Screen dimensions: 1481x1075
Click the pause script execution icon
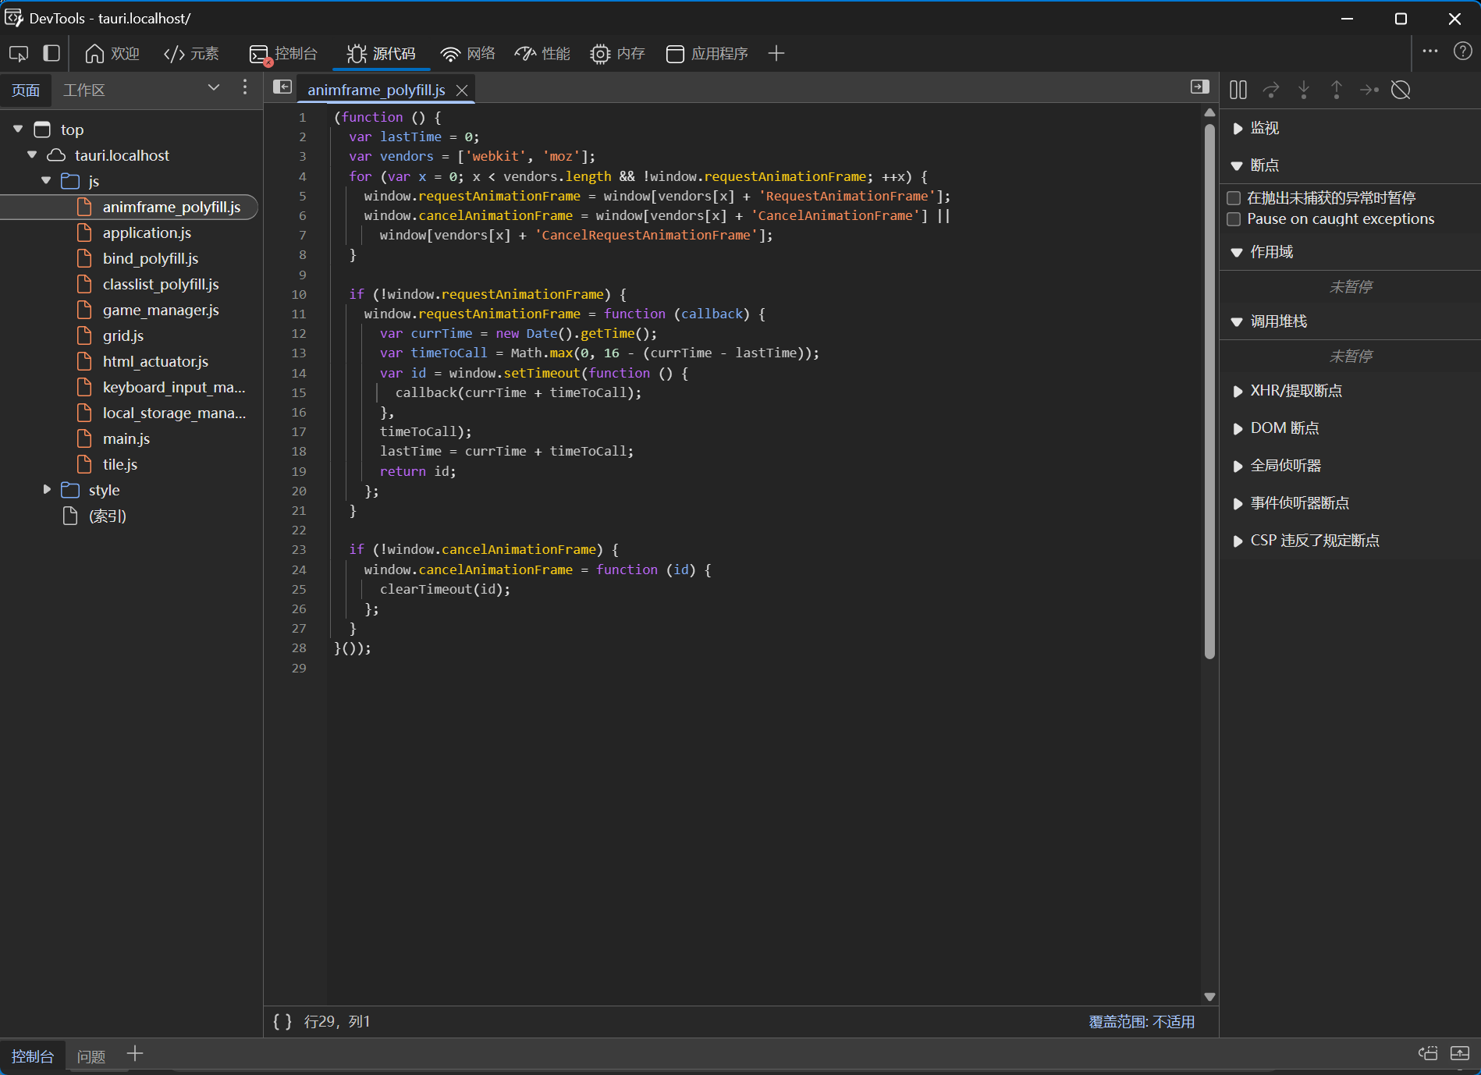tap(1238, 90)
